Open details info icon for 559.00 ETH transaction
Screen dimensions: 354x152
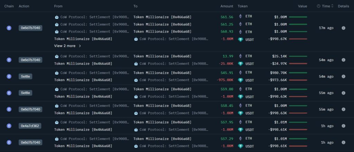coord(343,93)
